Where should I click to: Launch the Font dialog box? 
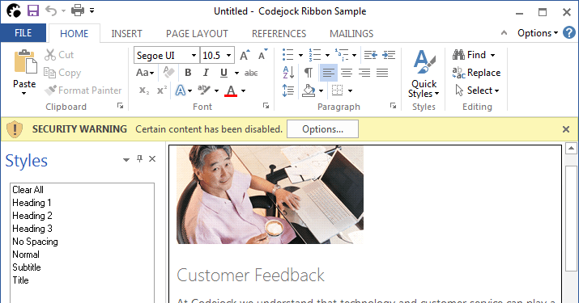[x=266, y=106]
